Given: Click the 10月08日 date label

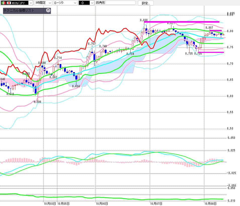Looking at the screenshot, I should [x=210, y=204].
